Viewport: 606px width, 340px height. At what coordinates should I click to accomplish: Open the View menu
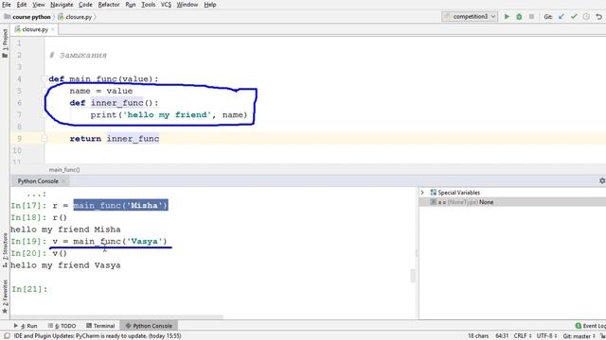coord(38,5)
